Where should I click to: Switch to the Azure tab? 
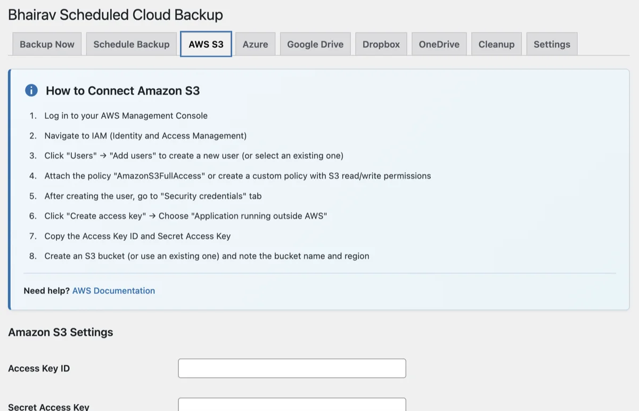click(x=255, y=44)
